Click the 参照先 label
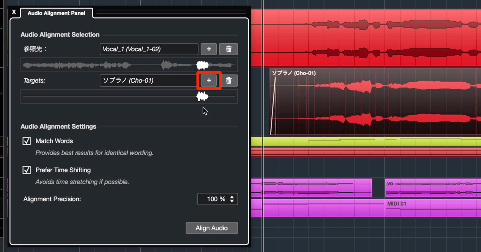 (x=35, y=49)
